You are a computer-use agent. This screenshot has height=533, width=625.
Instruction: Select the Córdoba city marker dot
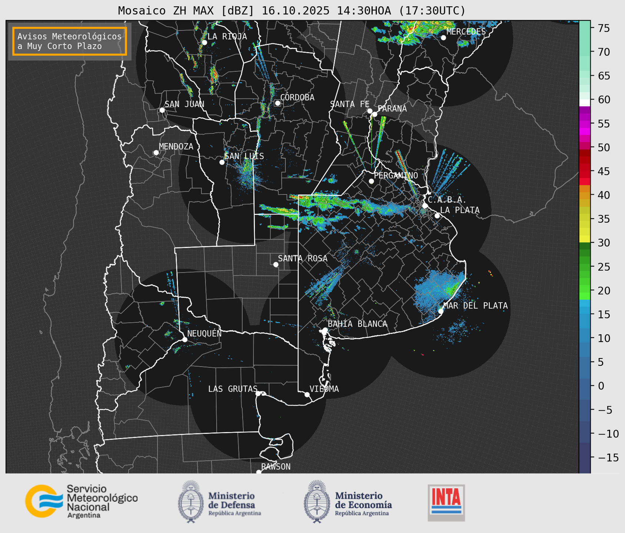click(x=277, y=103)
